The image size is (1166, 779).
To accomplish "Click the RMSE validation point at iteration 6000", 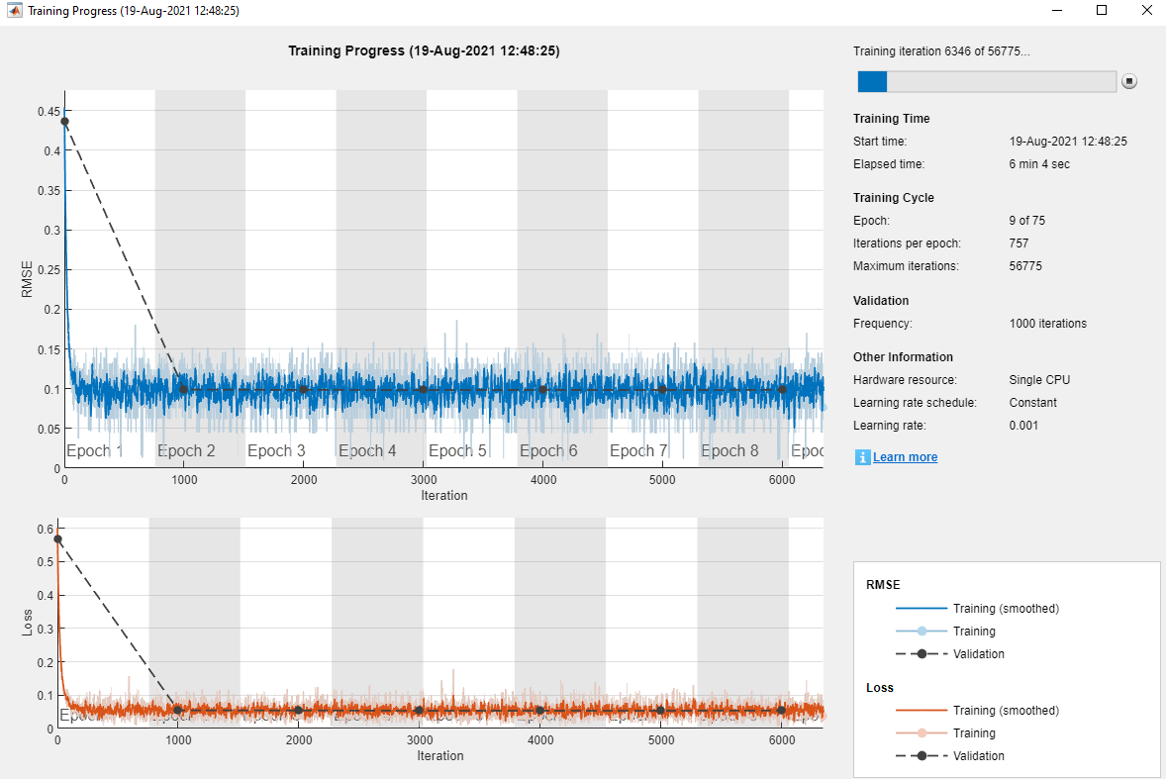I will tap(782, 390).
